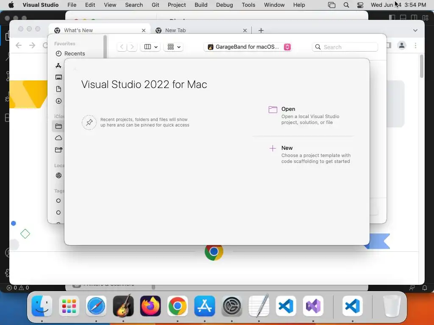Click Chrome back arrow
Viewport: 434px width, 325px height.
click(x=19, y=45)
